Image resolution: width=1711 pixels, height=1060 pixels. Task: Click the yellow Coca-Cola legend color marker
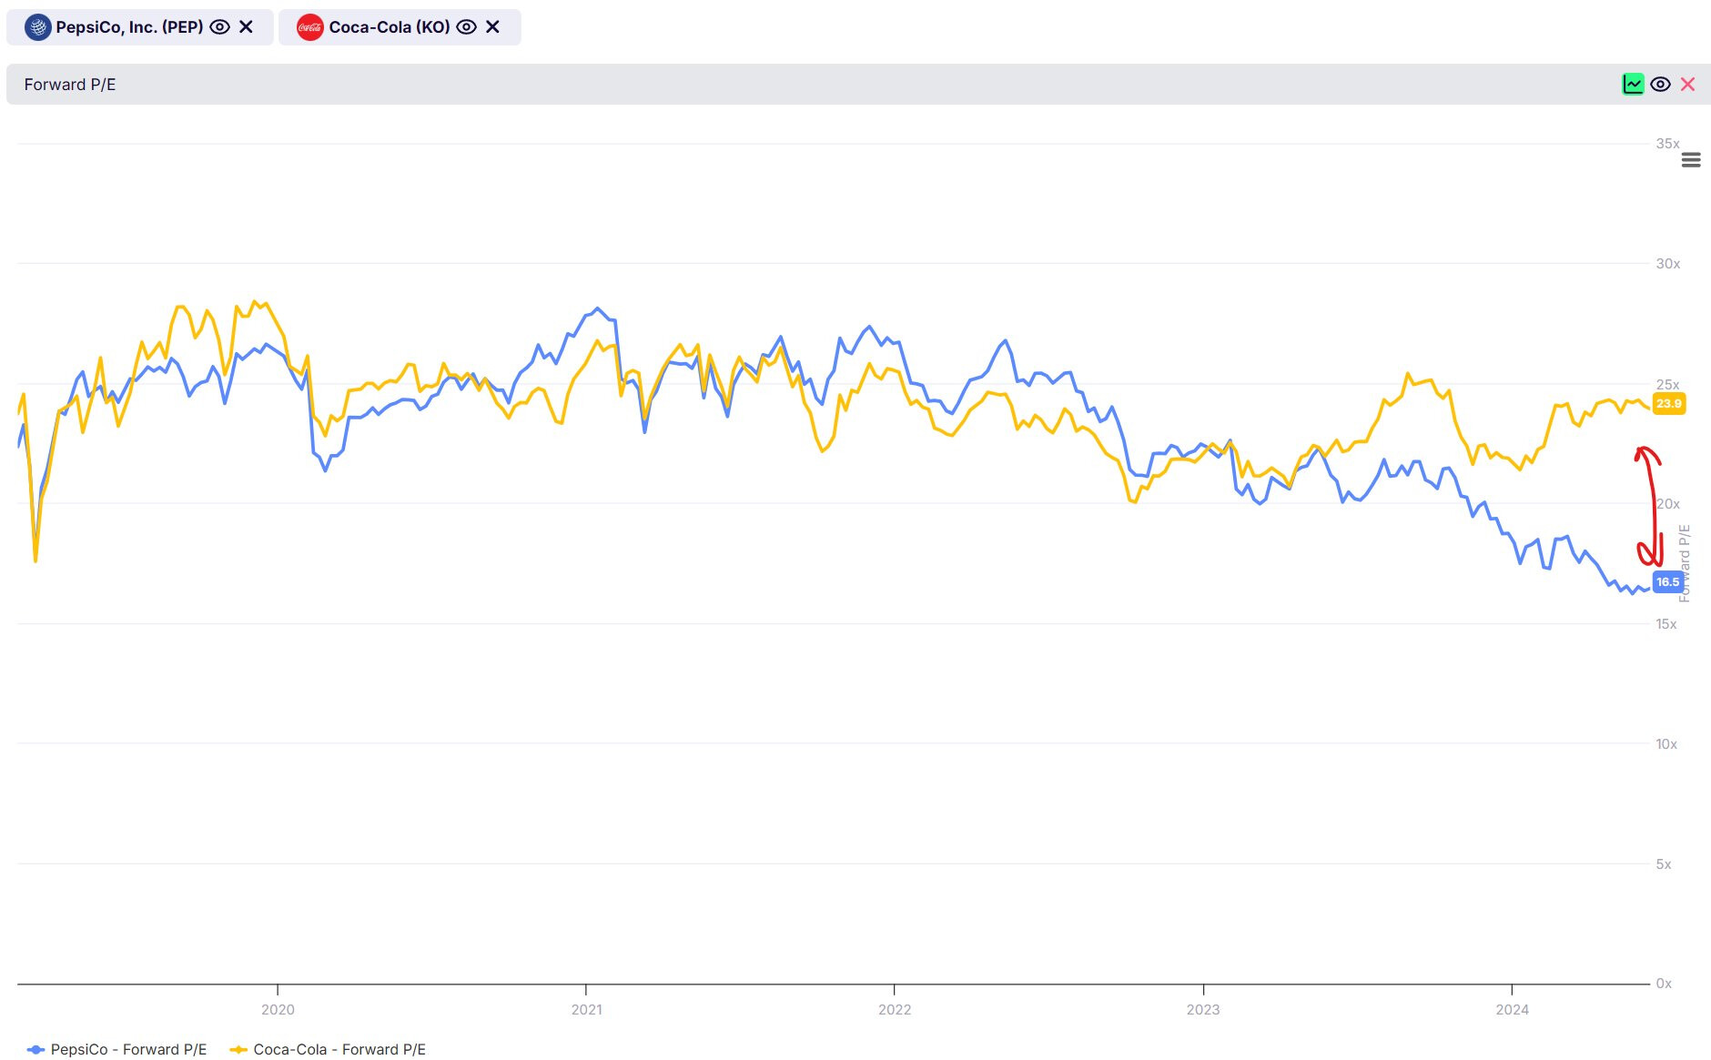pos(238,1049)
